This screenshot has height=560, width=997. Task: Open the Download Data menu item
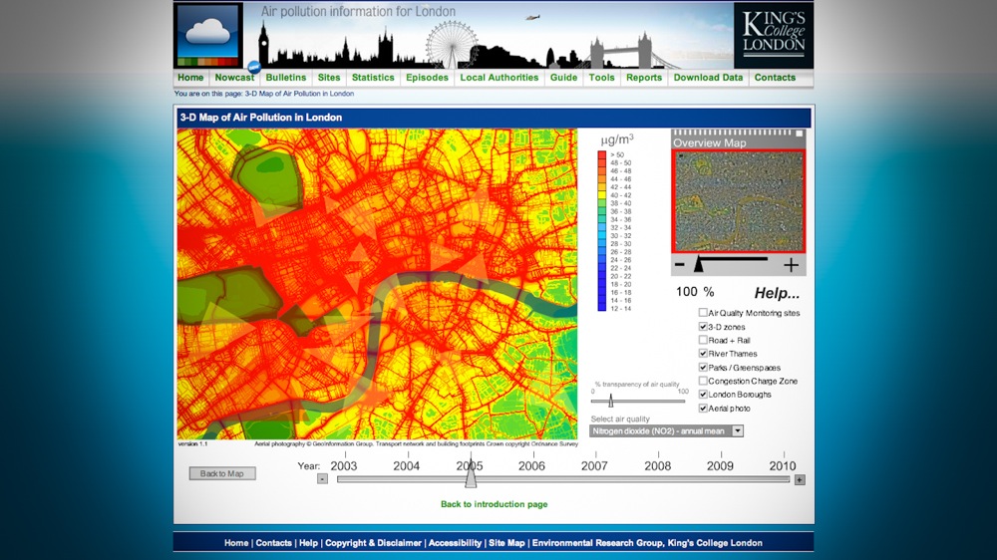tap(708, 78)
